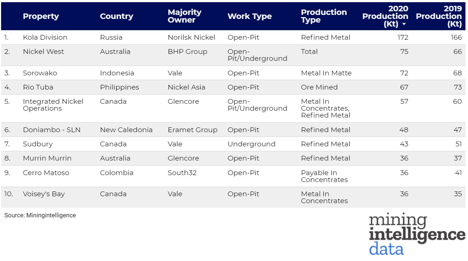This screenshot has width=468, height=261.
Task: Select the Kola Division property cell
Action: (45, 37)
